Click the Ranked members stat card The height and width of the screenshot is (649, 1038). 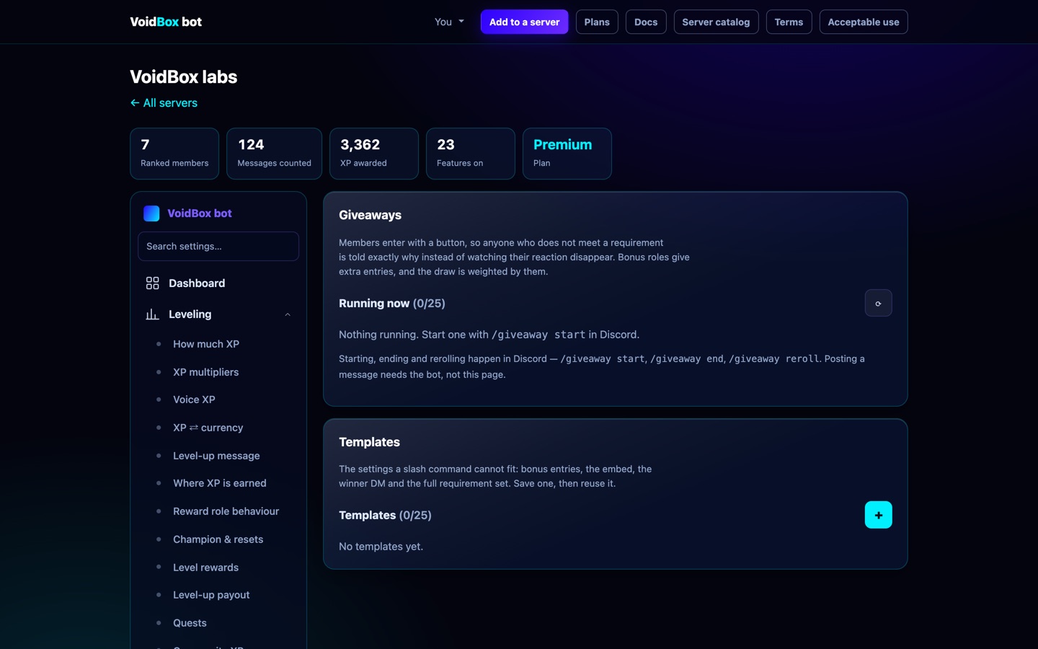pos(174,154)
